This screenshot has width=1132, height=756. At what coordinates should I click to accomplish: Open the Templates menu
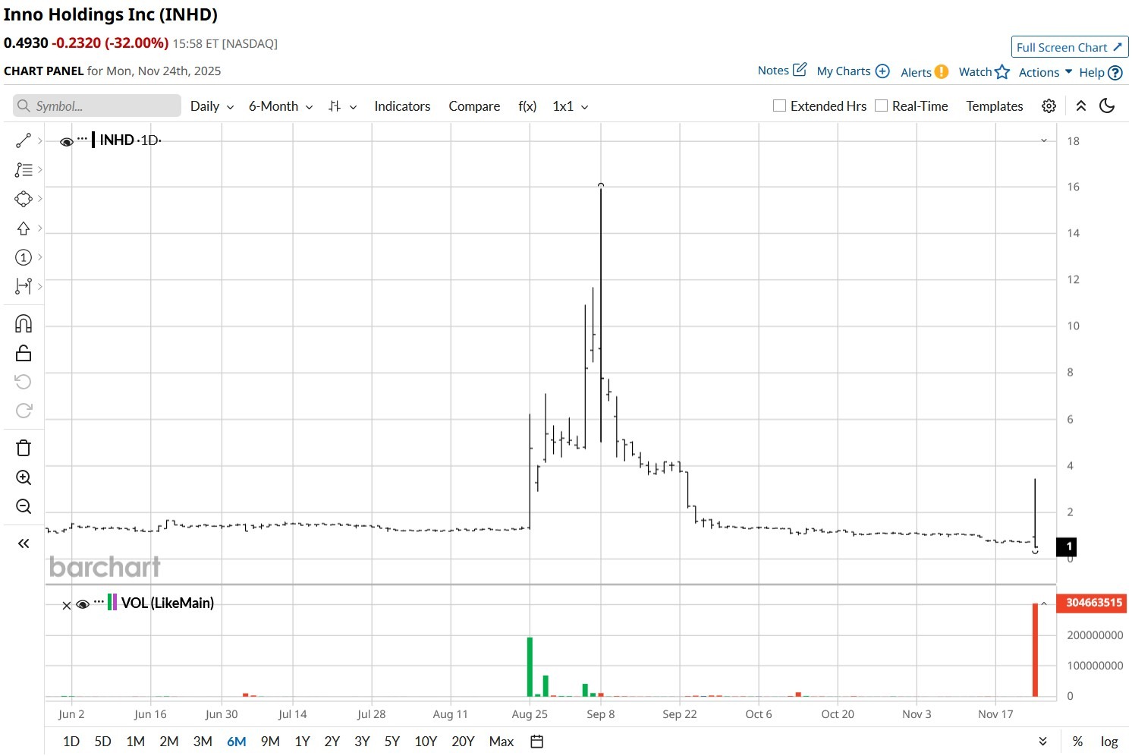click(x=994, y=106)
